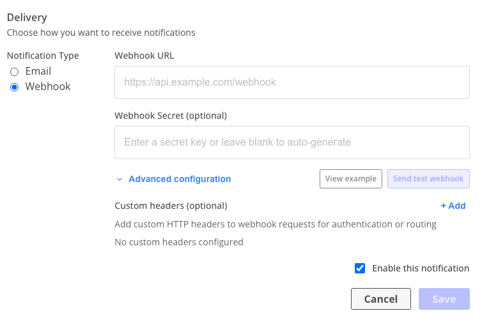The width and height of the screenshot is (482, 327).
Task: Click the Email option label text
Action: point(38,72)
